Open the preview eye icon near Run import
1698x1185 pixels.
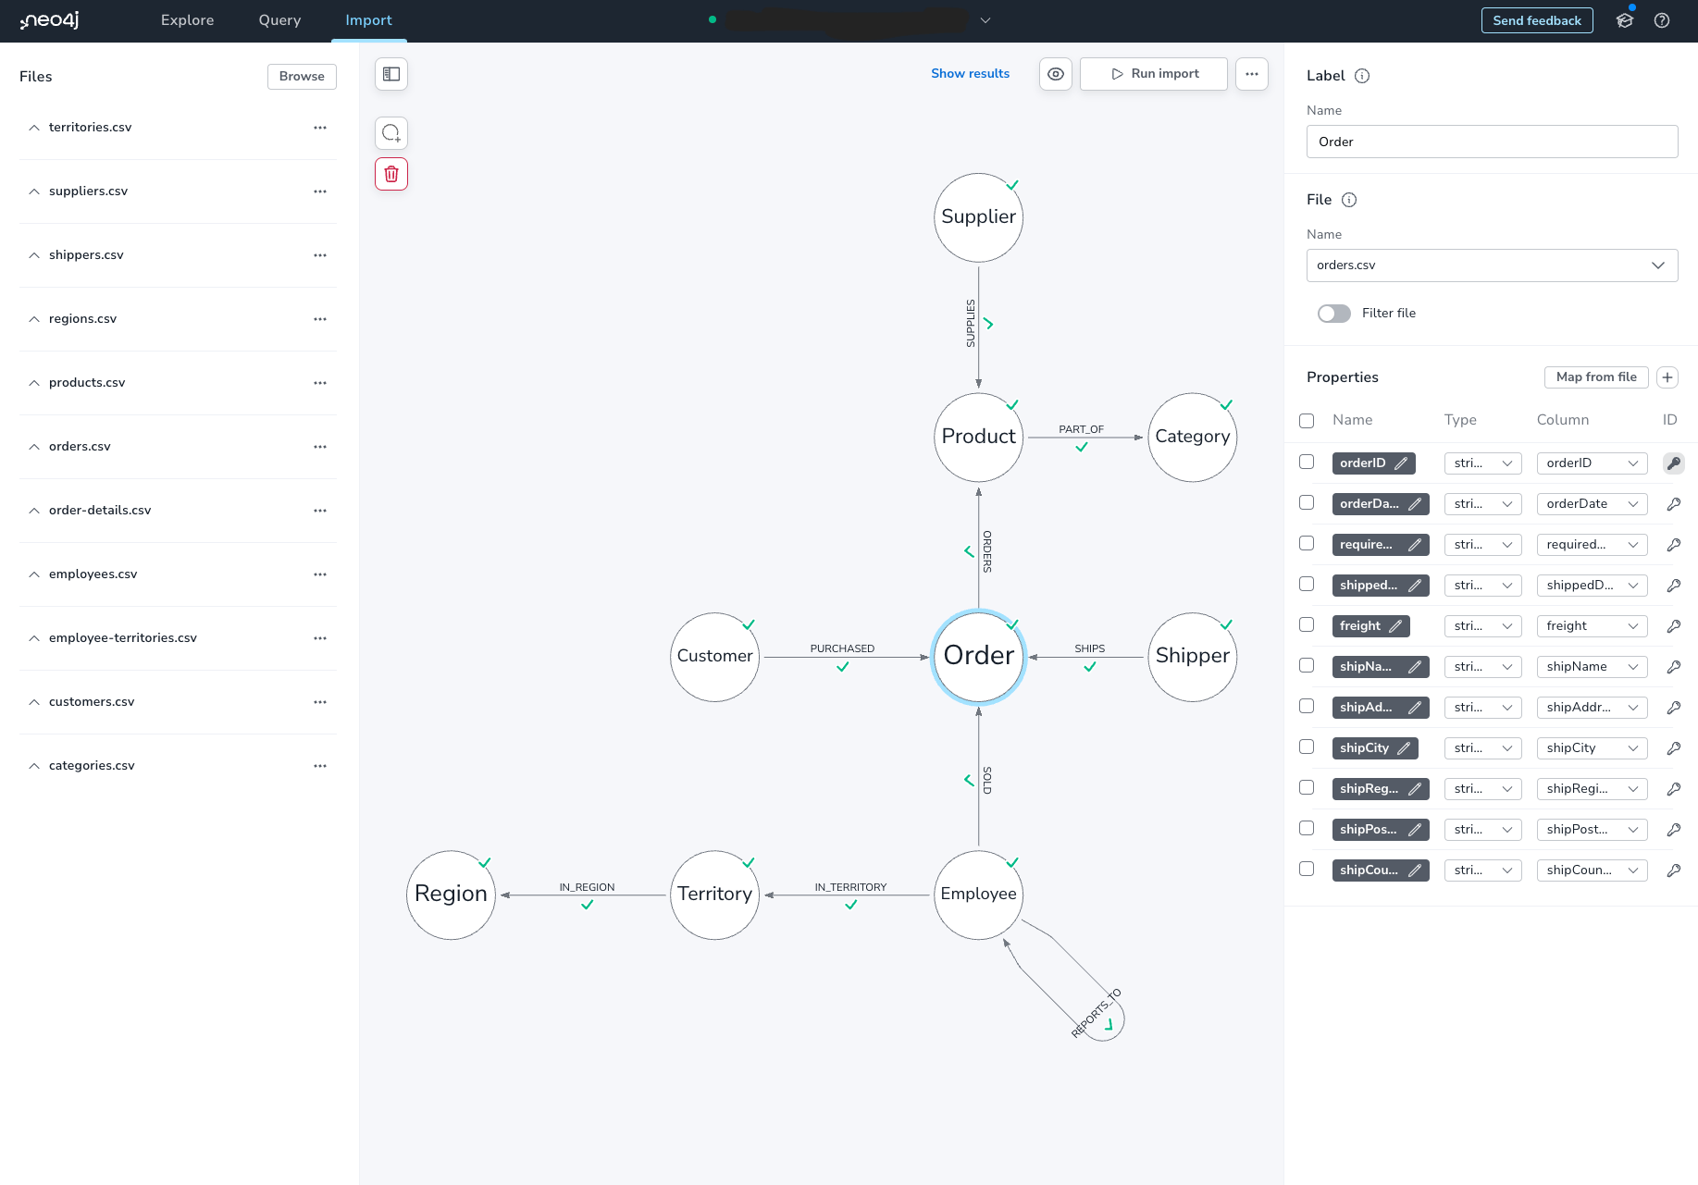(x=1055, y=73)
